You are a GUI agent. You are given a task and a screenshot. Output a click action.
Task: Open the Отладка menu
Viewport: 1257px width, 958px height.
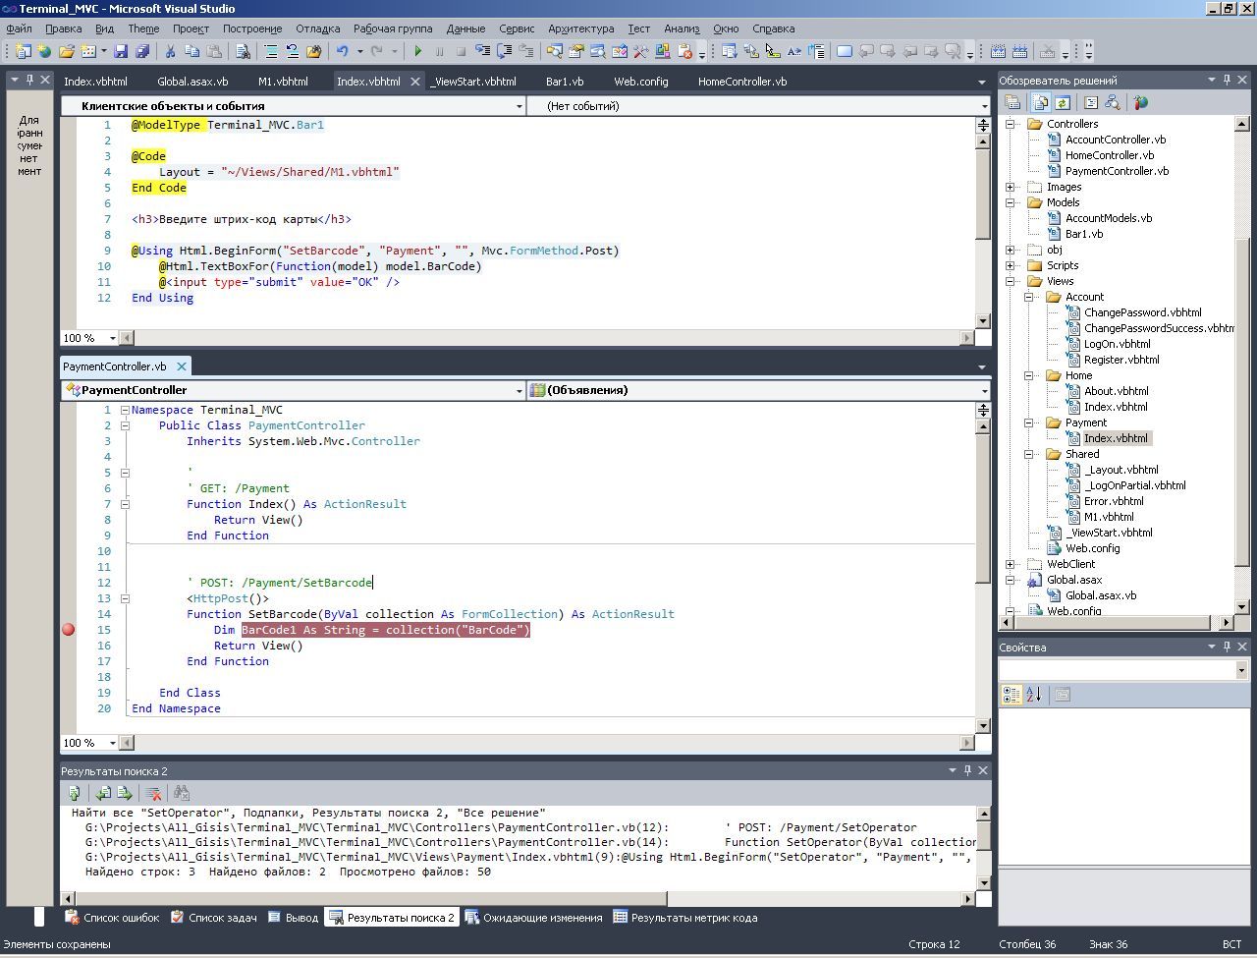click(317, 28)
